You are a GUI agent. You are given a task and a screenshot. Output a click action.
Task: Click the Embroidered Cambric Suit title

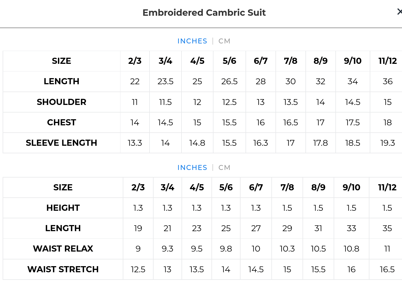pos(204,13)
